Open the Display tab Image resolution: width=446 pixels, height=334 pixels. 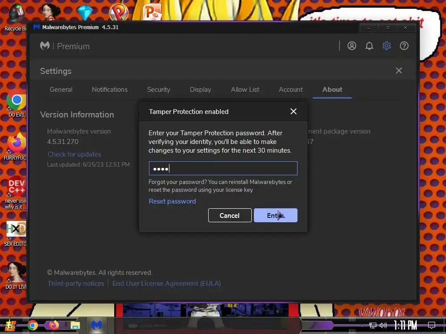pos(200,90)
